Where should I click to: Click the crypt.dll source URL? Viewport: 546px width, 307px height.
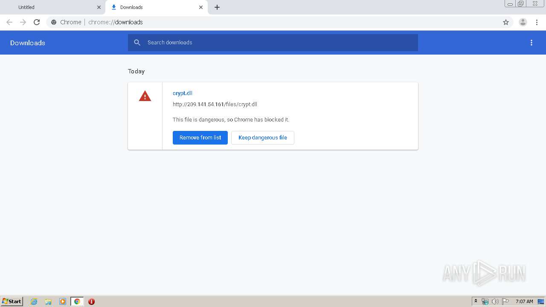click(215, 104)
